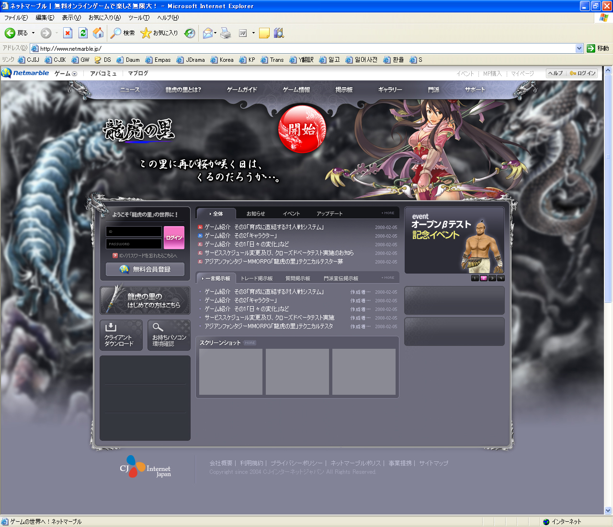The width and height of the screenshot is (613, 527).
Task: Click the ID input field
Action: 134,231
